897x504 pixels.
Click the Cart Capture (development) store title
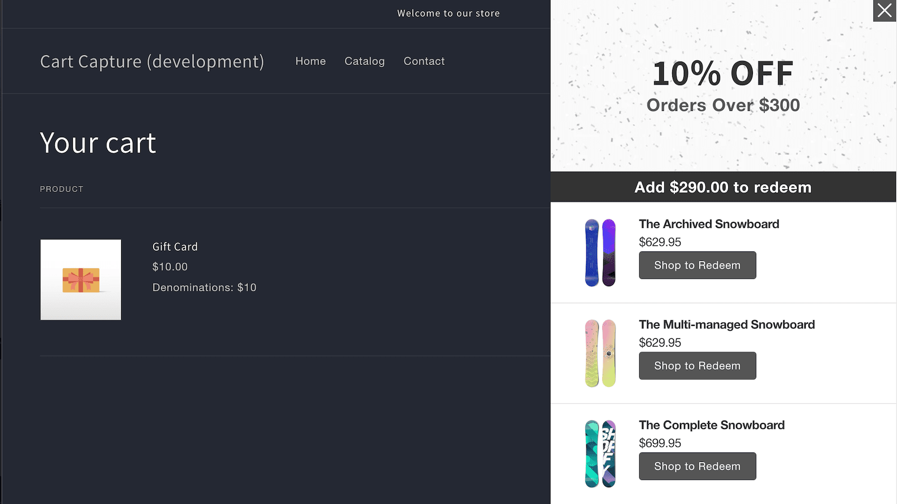(152, 62)
